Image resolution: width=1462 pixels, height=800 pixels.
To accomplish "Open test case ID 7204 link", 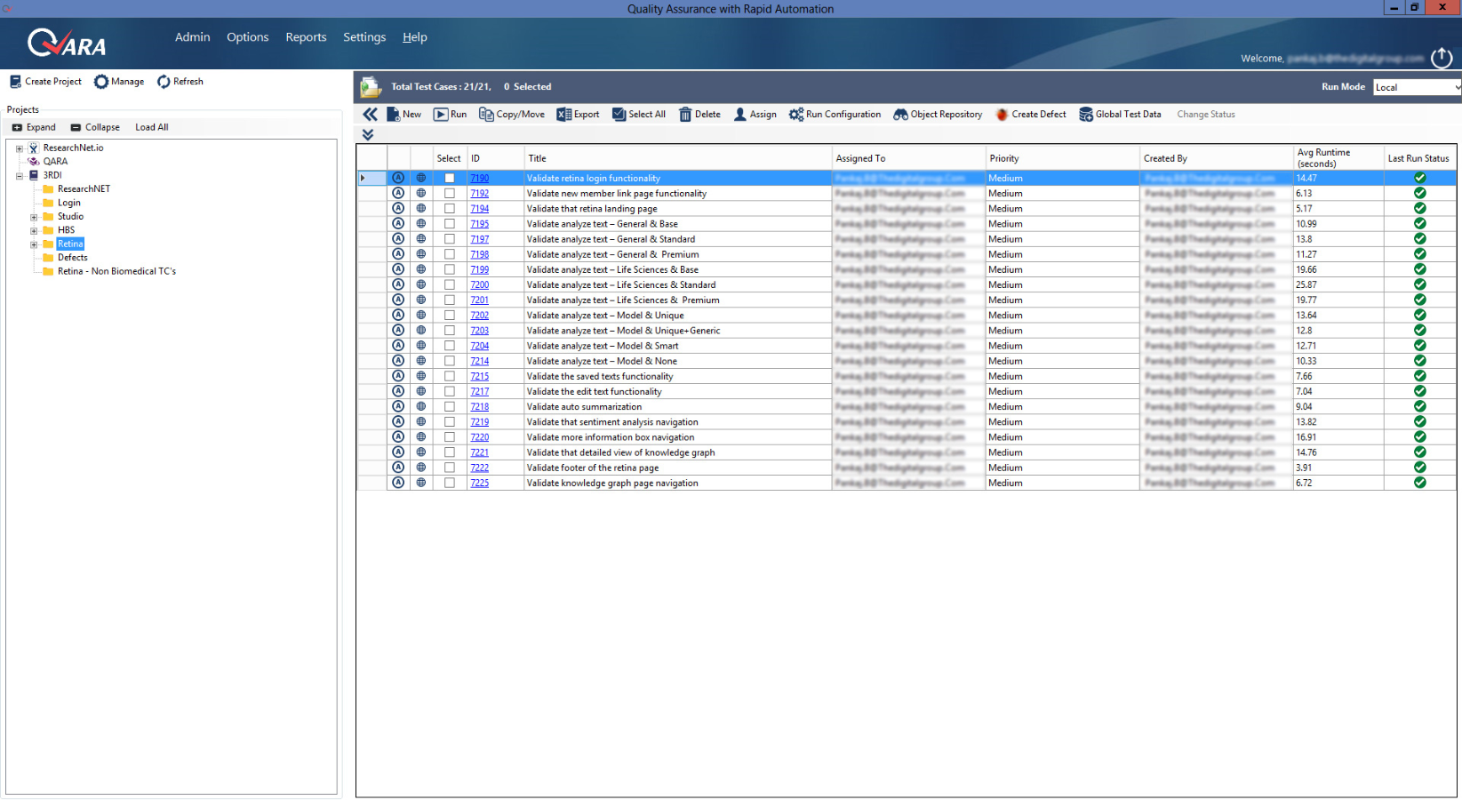I will pyautogui.click(x=480, y=347).
